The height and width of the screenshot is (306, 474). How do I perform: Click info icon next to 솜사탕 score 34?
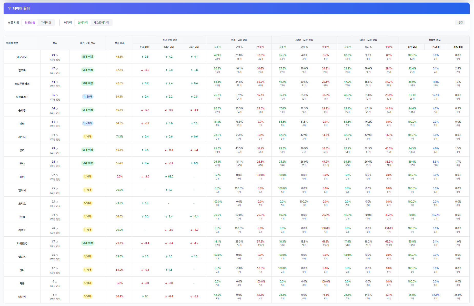pos(57,109)
